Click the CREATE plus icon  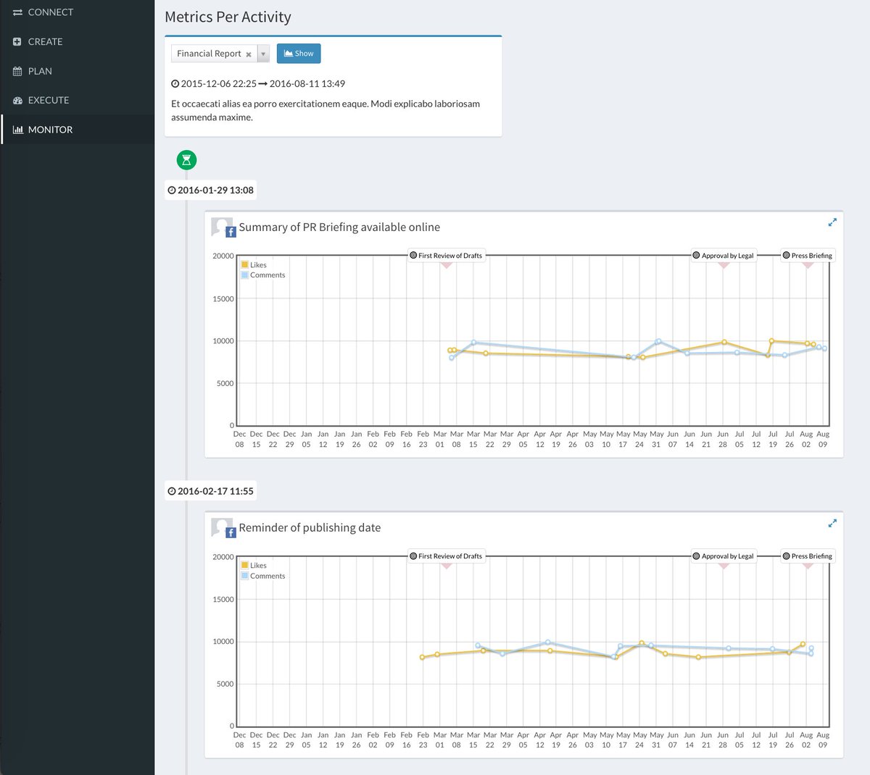[17, 41]
